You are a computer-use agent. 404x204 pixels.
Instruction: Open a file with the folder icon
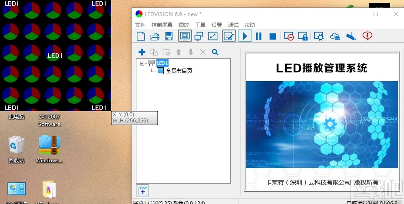tap(155, 36)
